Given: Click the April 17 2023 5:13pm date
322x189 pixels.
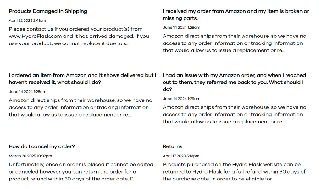Looking at the screenshot, I should pyautogui.click(x=181, y=156).
